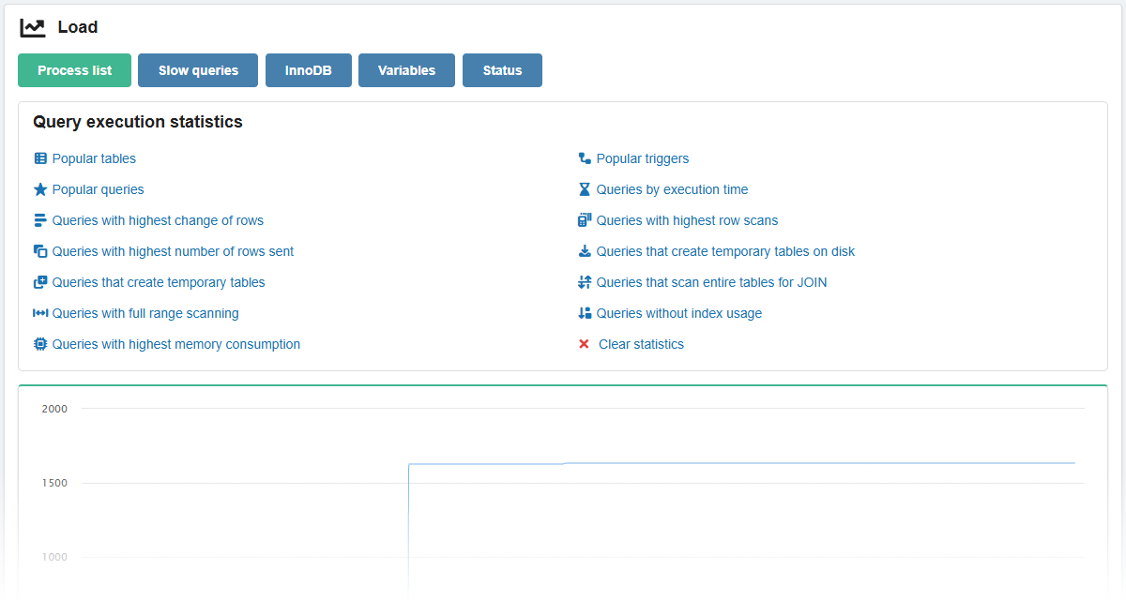
Task: Click the table icon beside Popular tables
Action: (x=39, y=158)
